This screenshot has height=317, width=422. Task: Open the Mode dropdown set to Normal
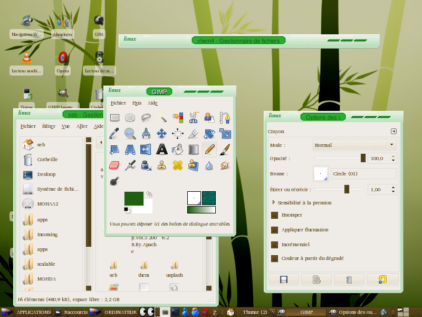click(354, 145)
